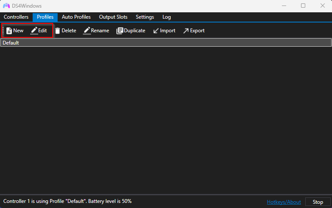The height and width of the screenshot is (208, 332).
Task: Close the DS4Windows window
Action: pyautogui.click(x=323, y=6)
